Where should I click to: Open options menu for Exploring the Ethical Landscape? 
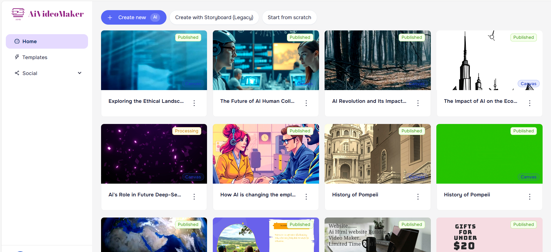194,103
